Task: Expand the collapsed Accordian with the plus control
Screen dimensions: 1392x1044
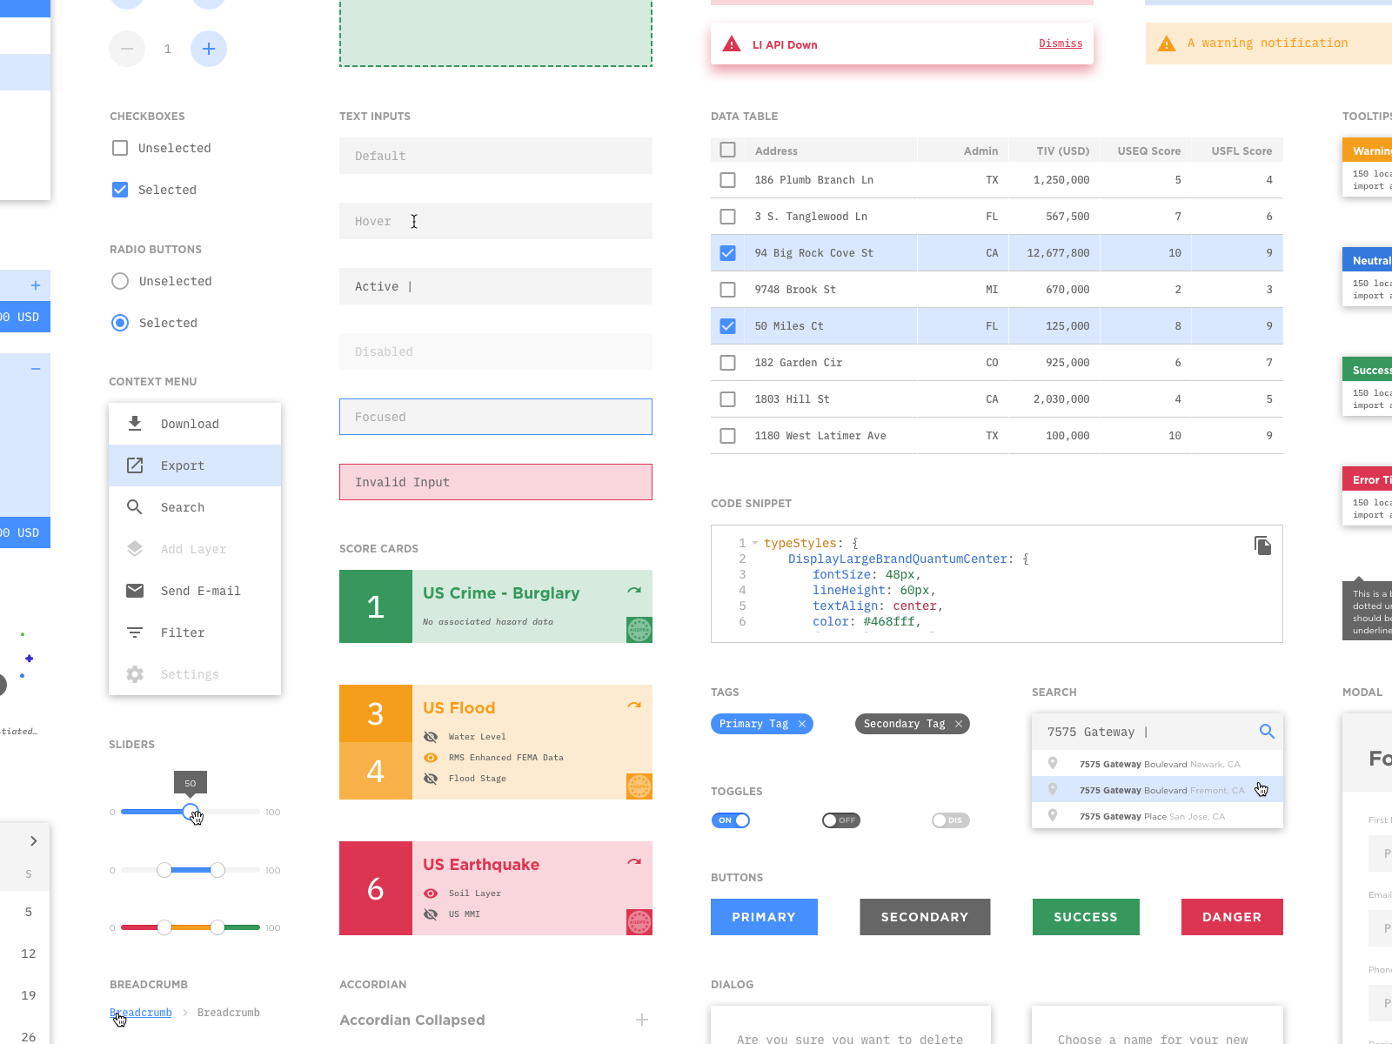Action: click(642, 1020)
